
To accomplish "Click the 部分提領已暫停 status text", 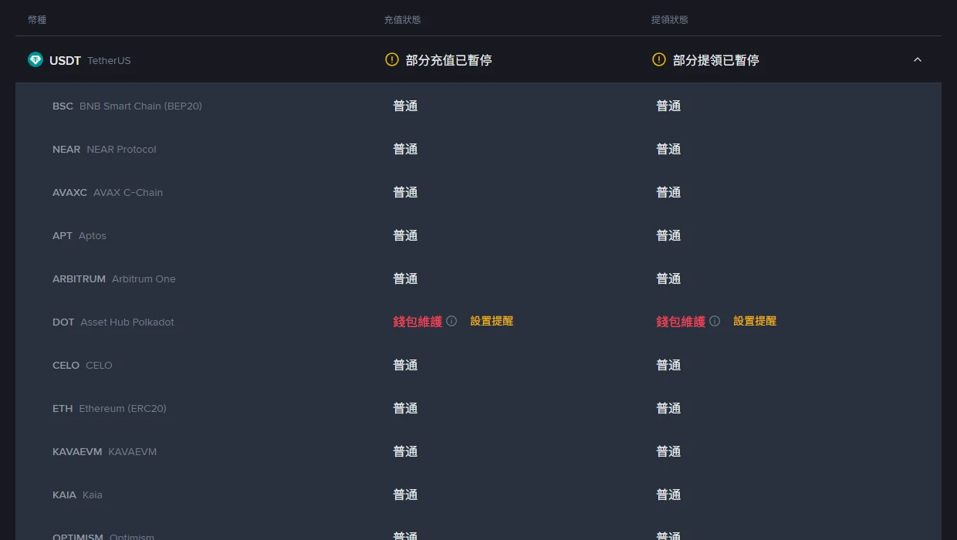I will point(715,60).
